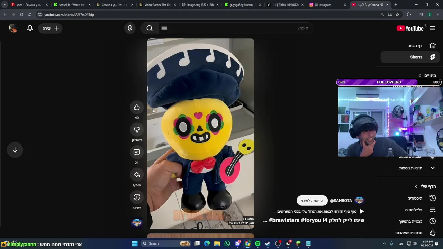Image resolution: width=443 pixels, height=249 pixels.
Task: Switch to the image.png (287×128) tab
Action: click(200, 5)
